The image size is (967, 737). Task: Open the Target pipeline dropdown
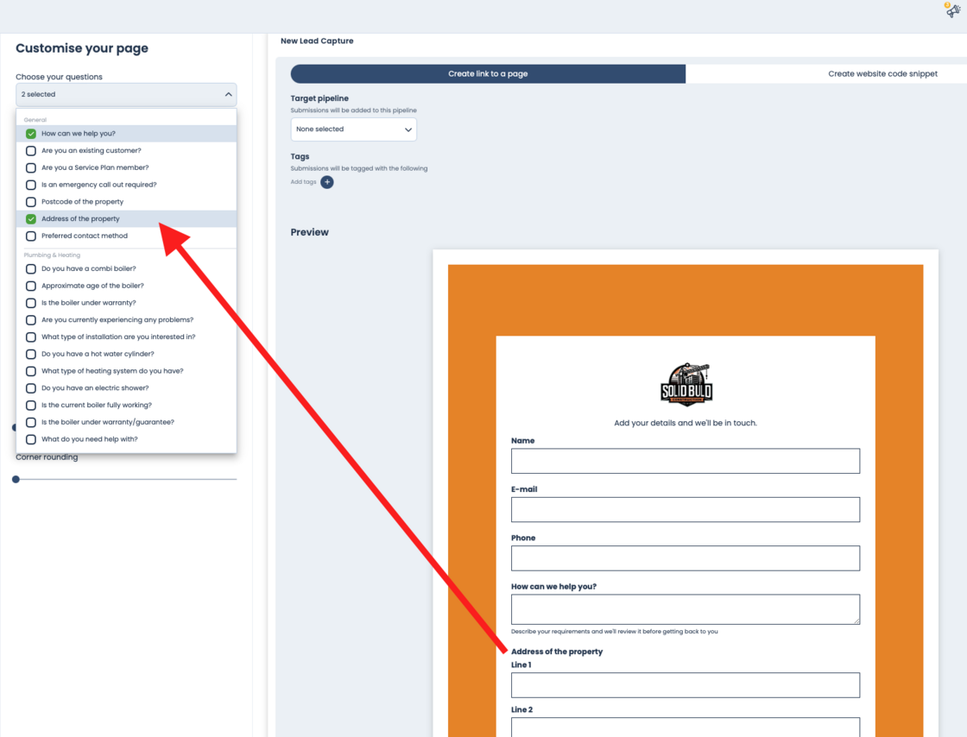pyautogui.click(x=353, y=129)
